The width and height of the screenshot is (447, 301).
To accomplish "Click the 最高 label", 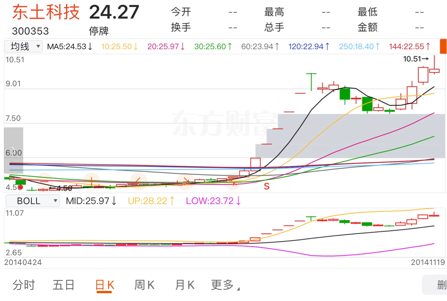I will pyautogui.click(x=274, y=12).
